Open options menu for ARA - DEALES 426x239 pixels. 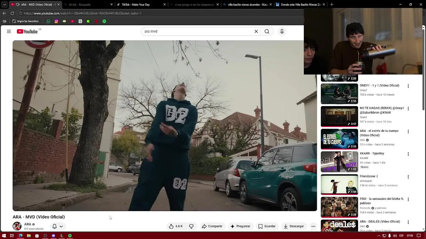[x=408, y=222]
